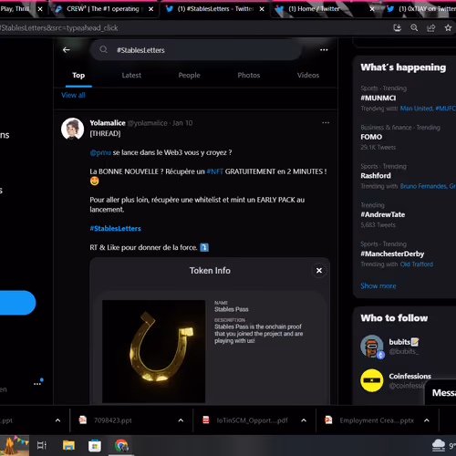
Task: Click the browser zoom magnifier icon
Action: tap(414, 28)
